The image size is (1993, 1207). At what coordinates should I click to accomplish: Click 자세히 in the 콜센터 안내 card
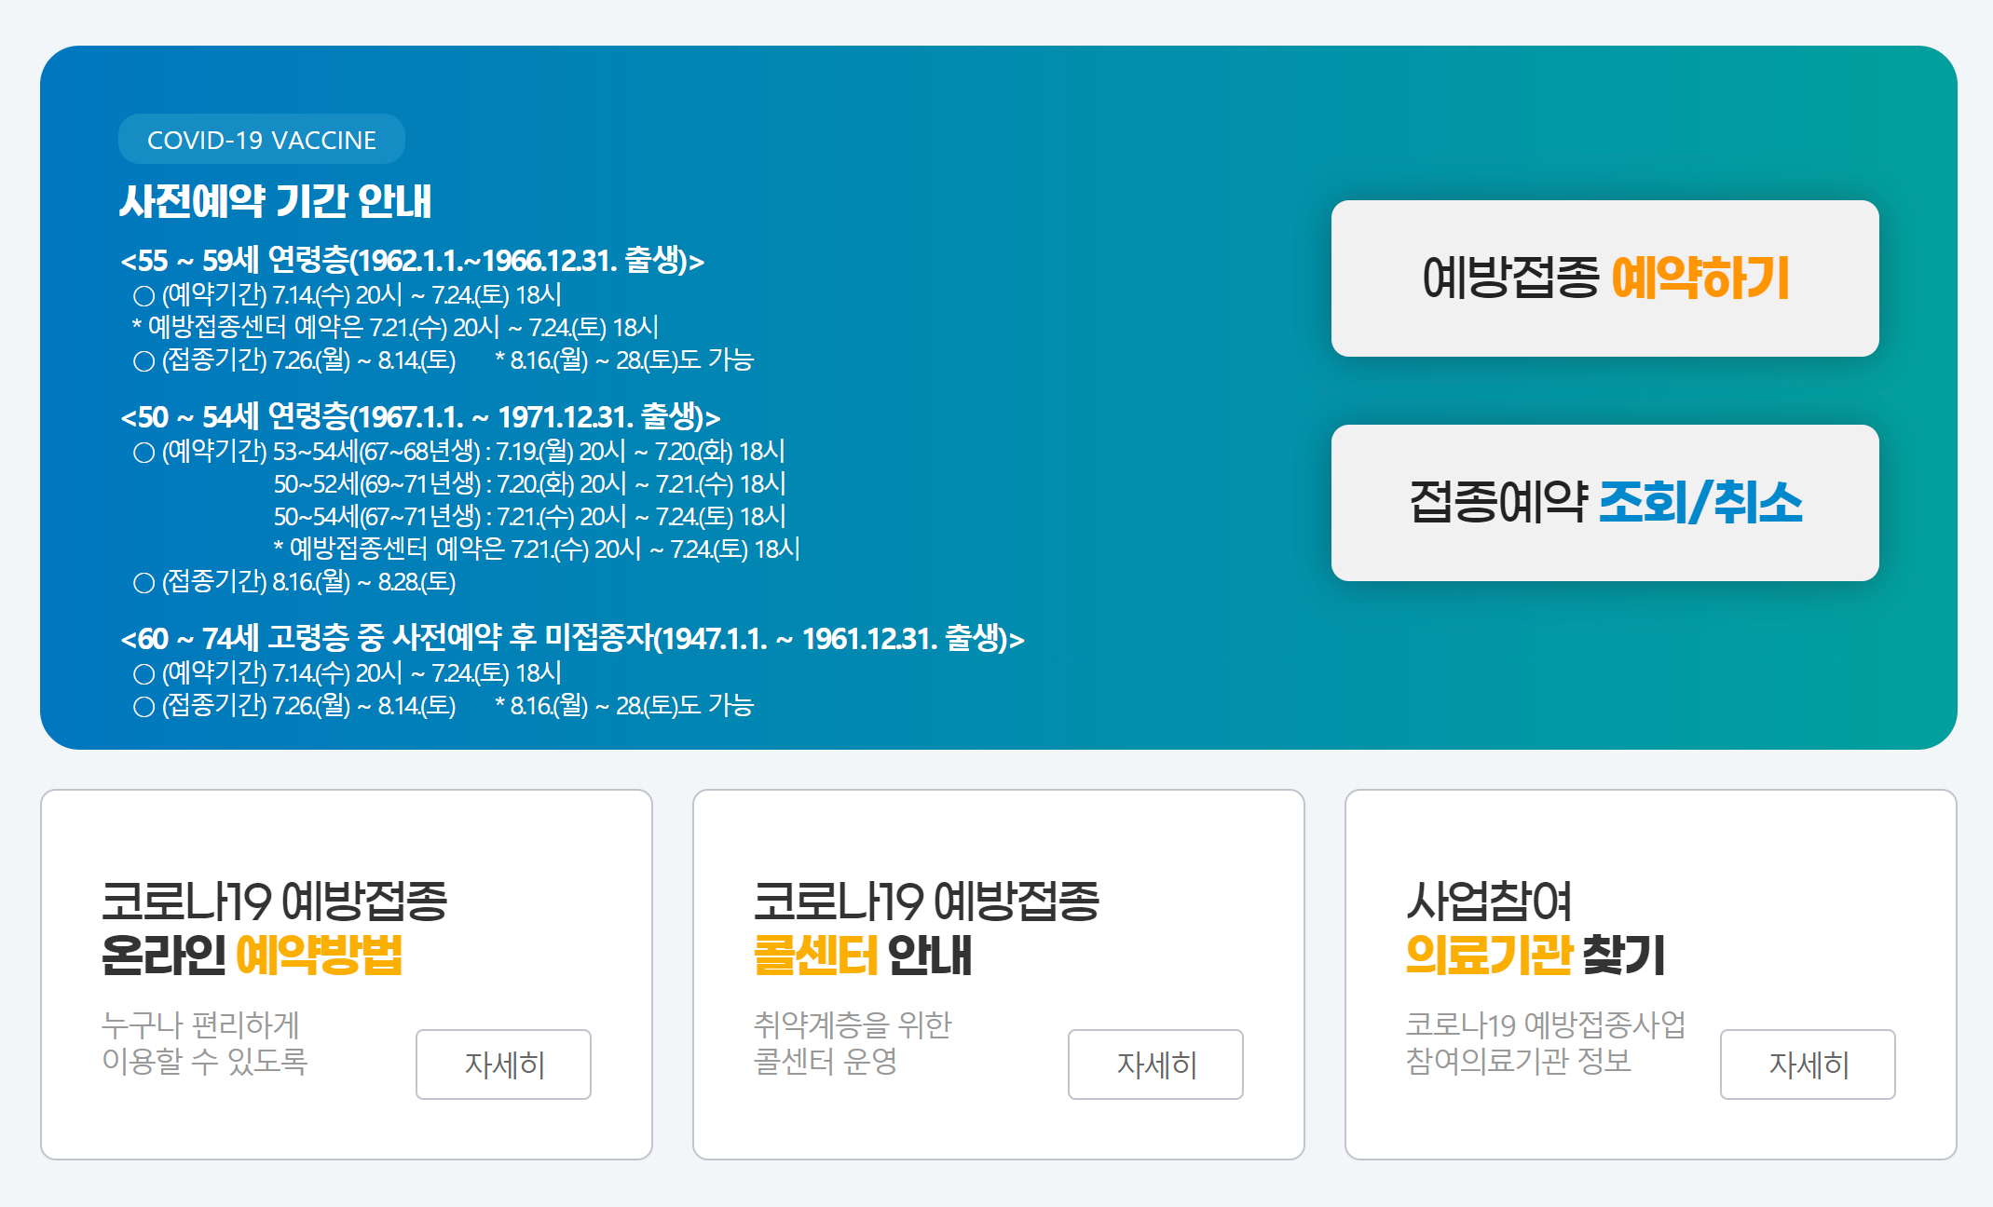tap(1155, 1065)
